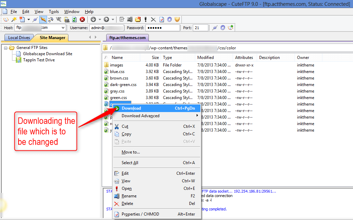Choose Cut from the context menu
This screenshot has height=220, width=353.
[x=157, y=126]
